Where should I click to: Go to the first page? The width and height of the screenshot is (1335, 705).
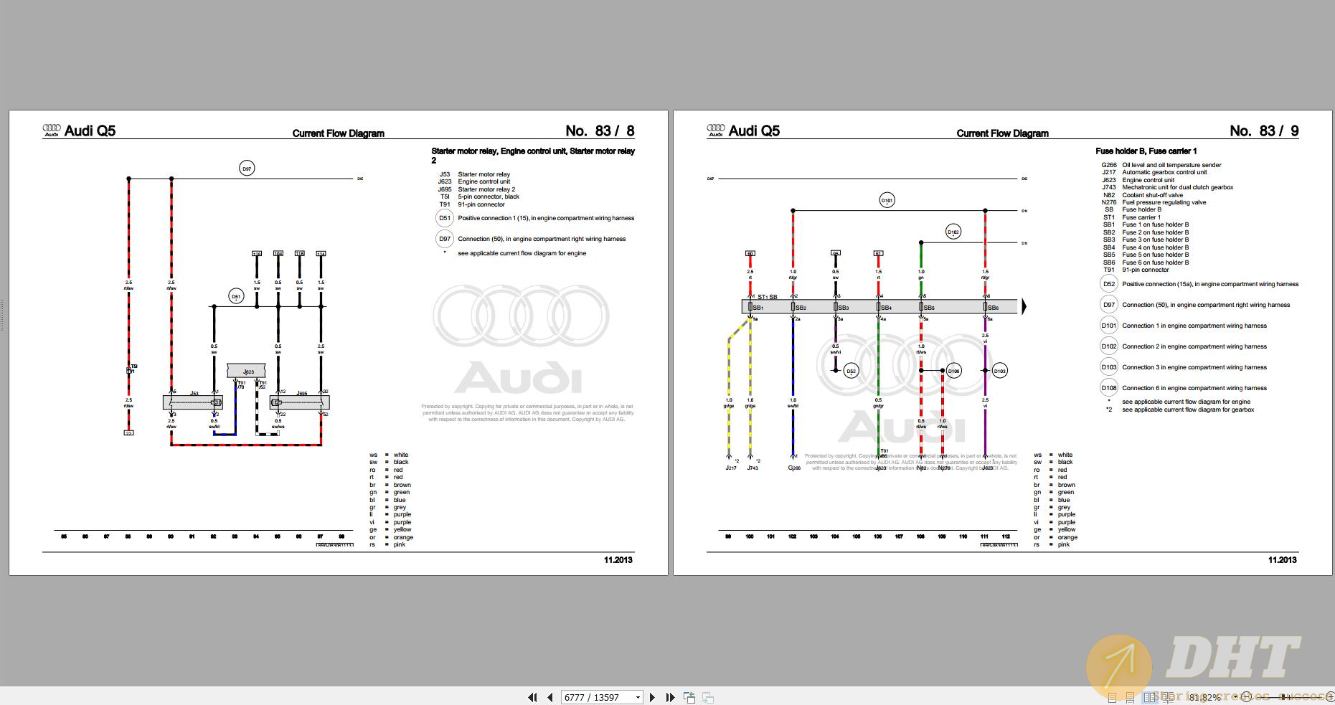(532, 697)
